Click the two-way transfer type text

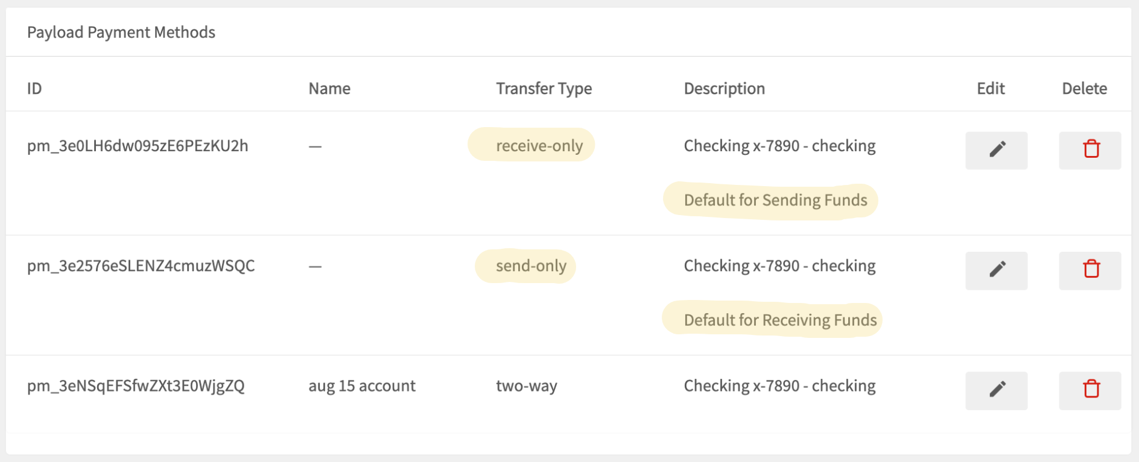tap(526, 386)
